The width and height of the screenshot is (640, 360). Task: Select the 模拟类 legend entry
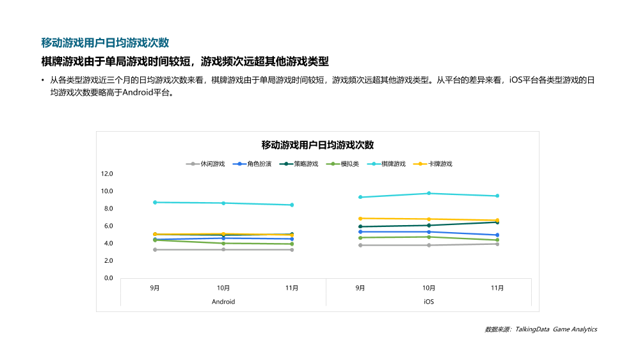[342, 164]
